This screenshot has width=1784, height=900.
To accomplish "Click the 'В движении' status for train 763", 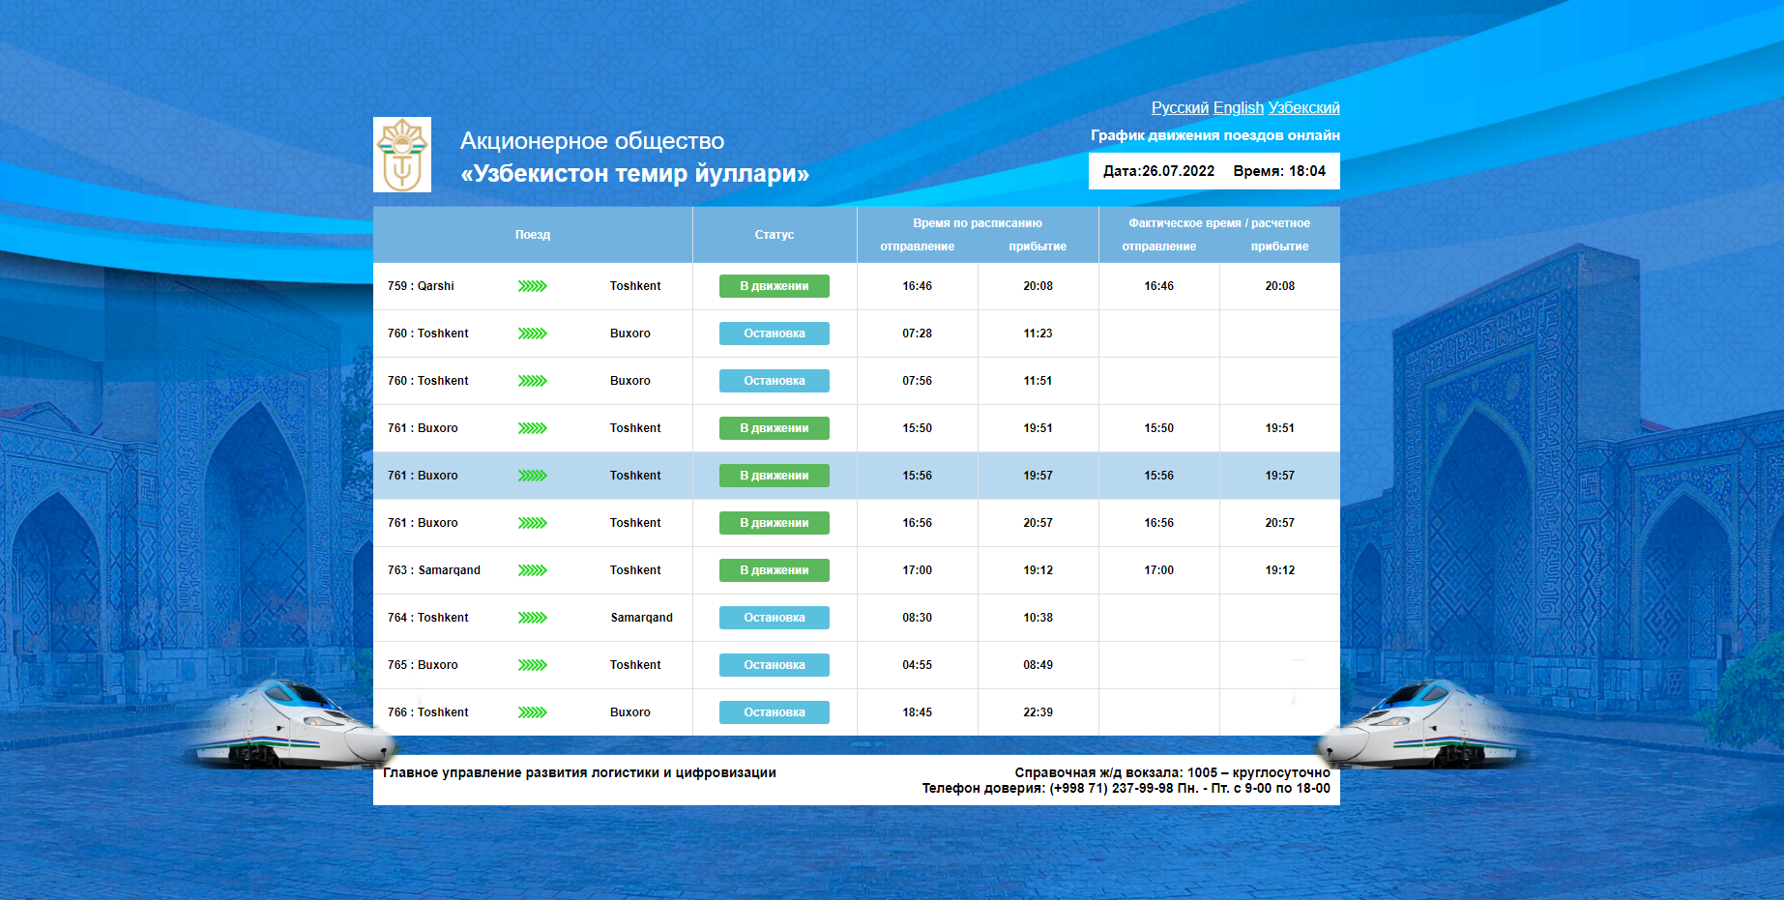I will [774, 570].
